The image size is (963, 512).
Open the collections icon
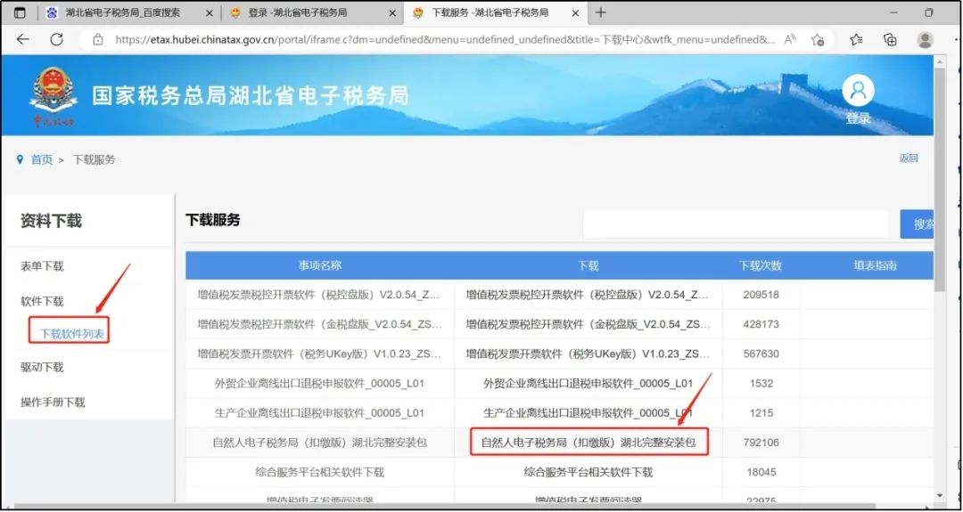pyautogui.click(x=889, y=40)
